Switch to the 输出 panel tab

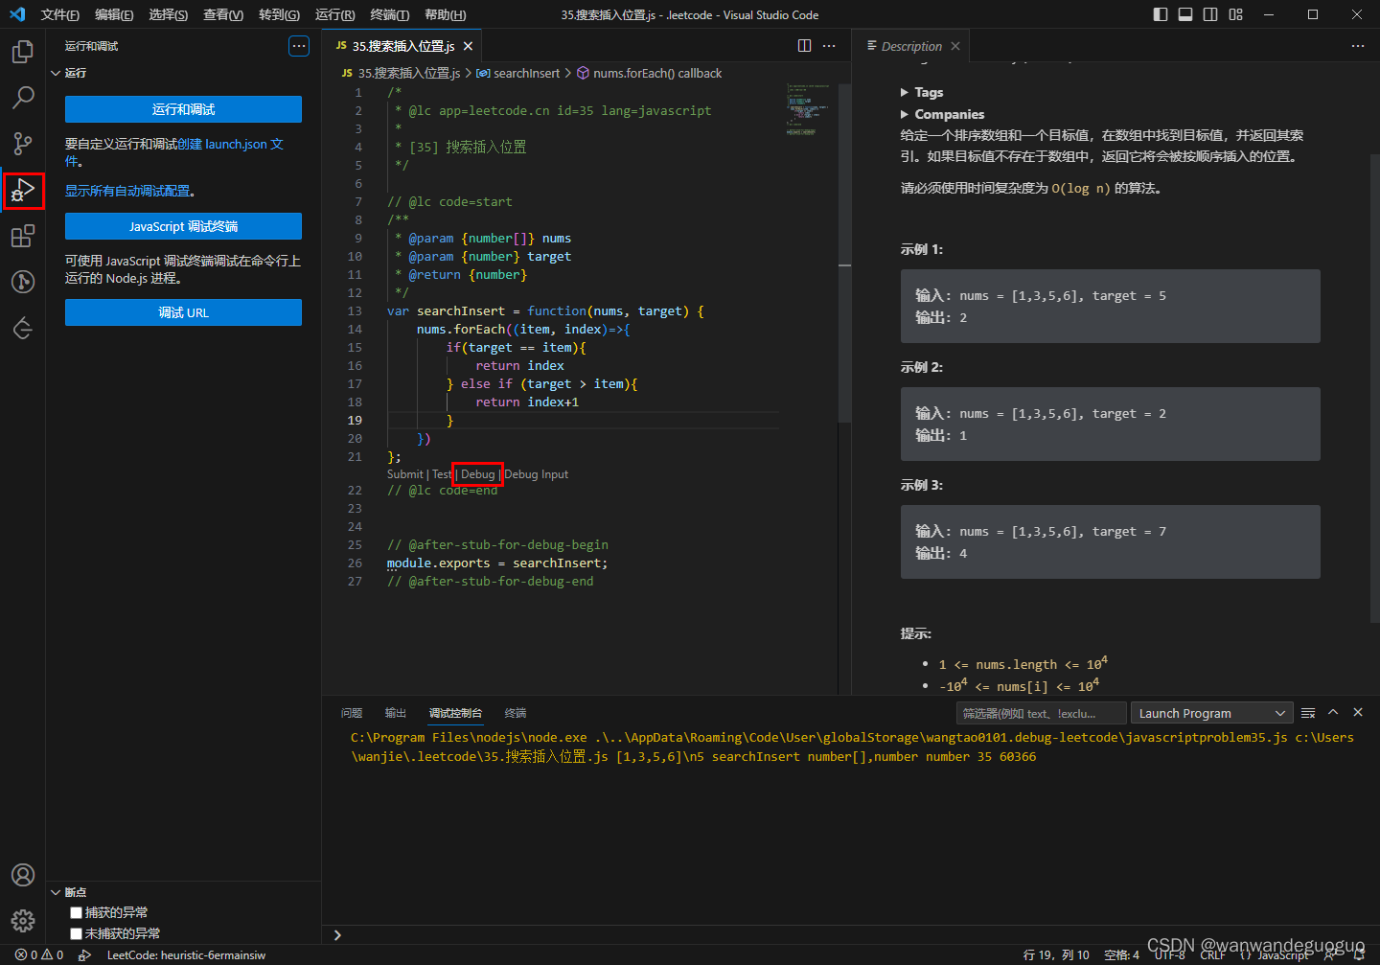point(396,713)
